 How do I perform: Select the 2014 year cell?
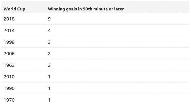pos(9,31)
